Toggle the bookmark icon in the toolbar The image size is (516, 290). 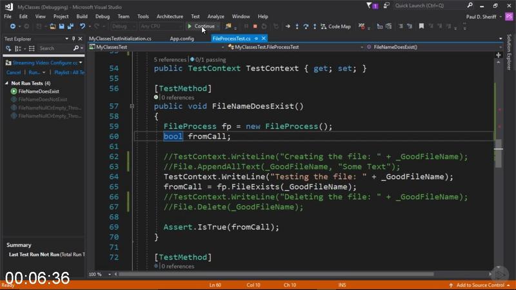coord(421,26)
